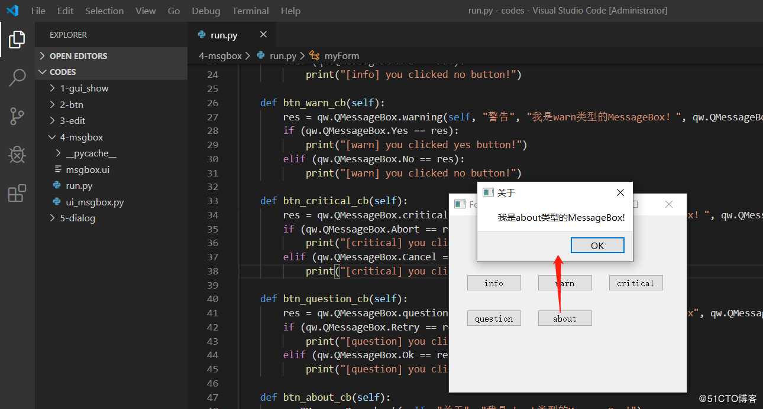
Task: Open the Help menu
Action: point(290,11)
